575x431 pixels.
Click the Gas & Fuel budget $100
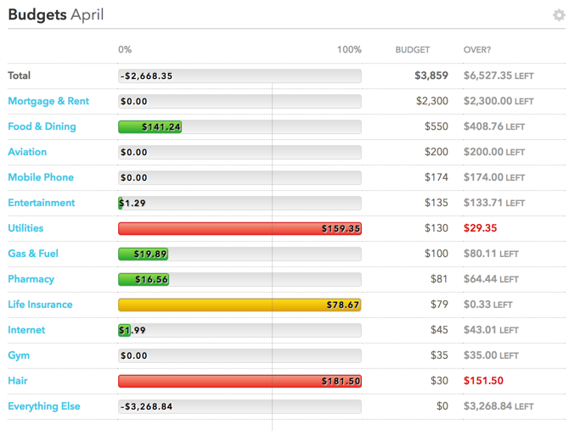click(437, 254)
